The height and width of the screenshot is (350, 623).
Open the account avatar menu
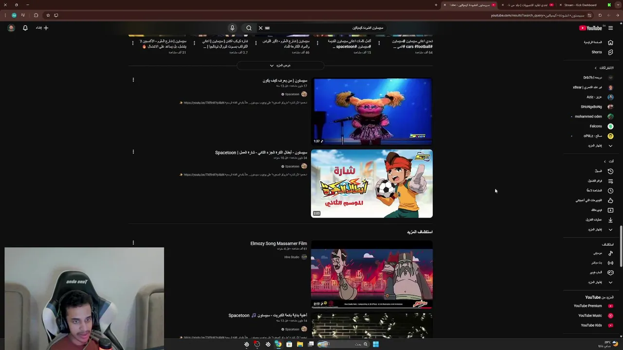[11, 28]
